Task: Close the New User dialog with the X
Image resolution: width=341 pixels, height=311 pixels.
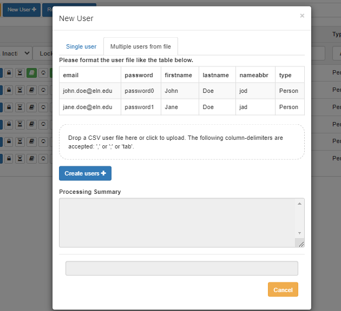Action: 302,16
